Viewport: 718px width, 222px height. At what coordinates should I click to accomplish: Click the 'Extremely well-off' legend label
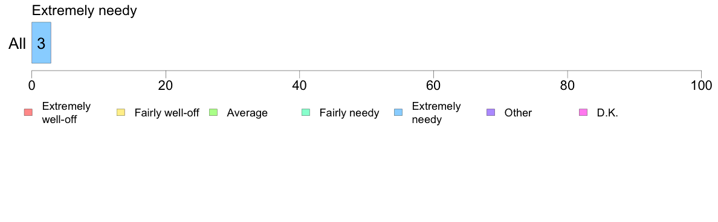66,113
